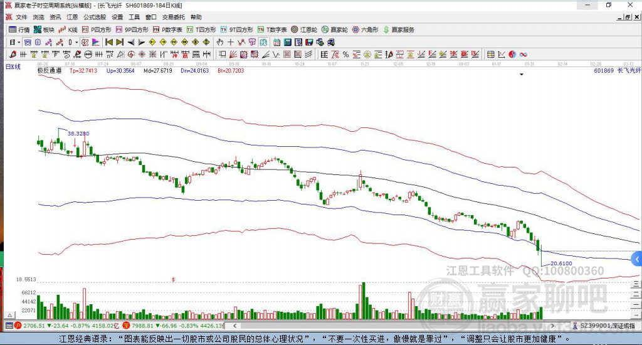Click the truck icon in toolbar
642x345 pixels.
(331, 42)
